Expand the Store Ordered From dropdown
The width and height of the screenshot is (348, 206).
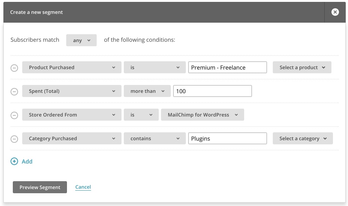[72, 115]
